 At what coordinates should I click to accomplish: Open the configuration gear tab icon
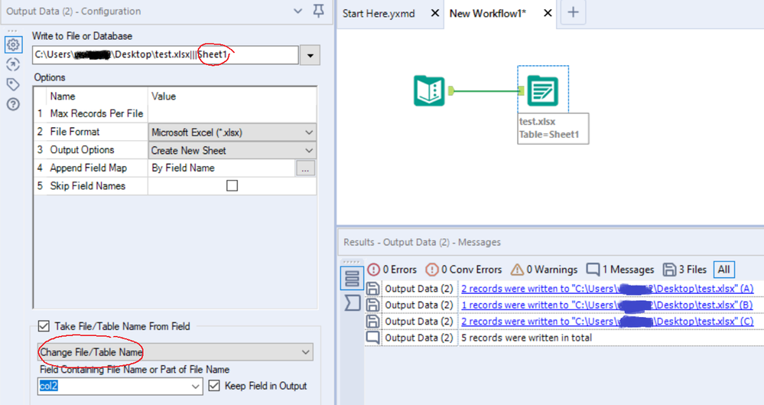13,44
